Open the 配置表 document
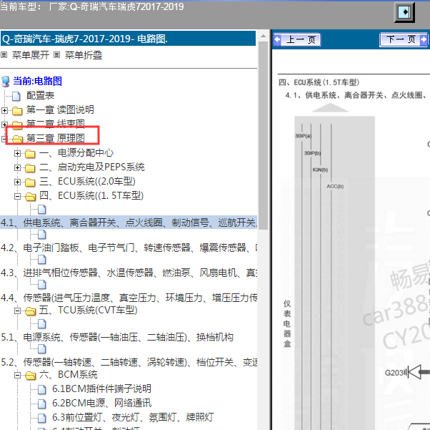The height and width of the screenshot is (430, 430). [40, 95]
